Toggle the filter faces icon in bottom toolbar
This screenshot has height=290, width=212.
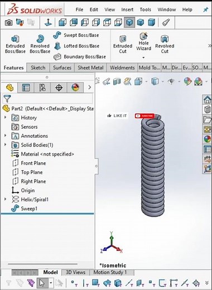click(x=96, y=283)
